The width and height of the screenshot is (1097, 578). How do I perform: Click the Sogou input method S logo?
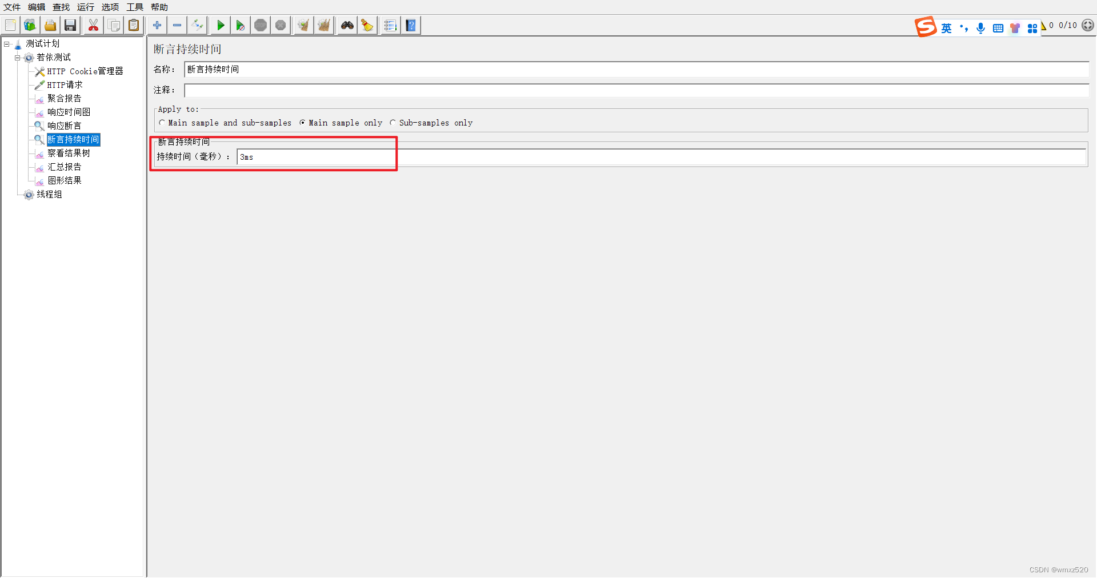click(926, 27)
